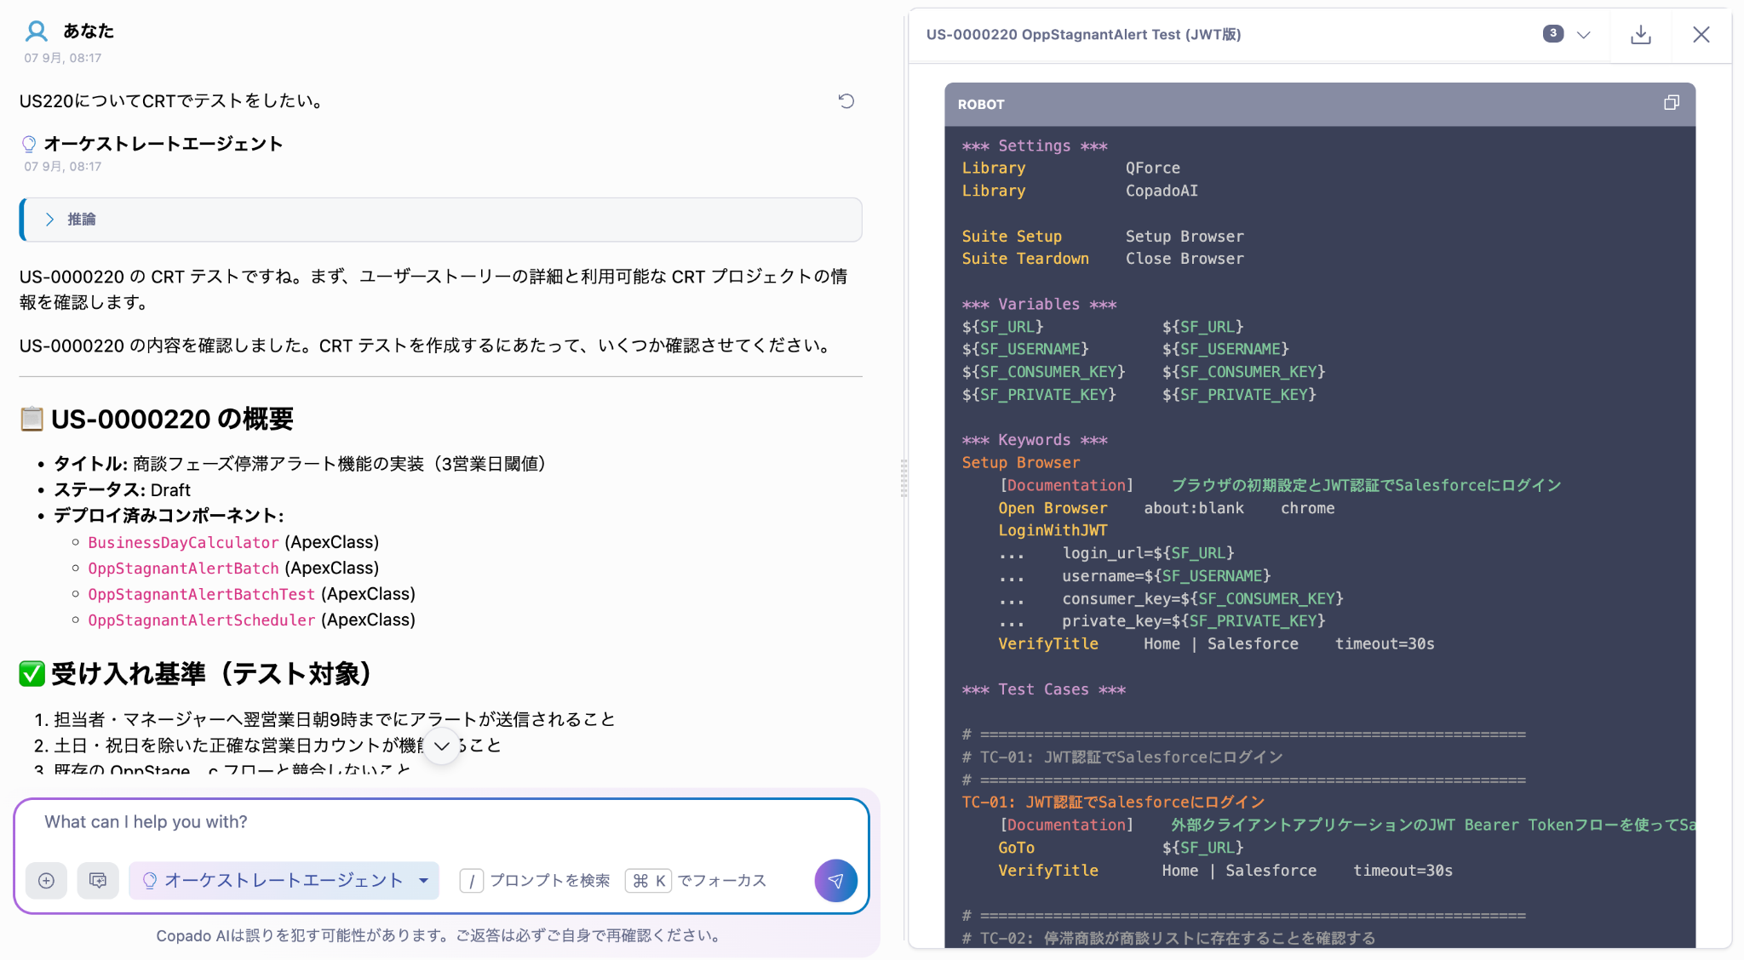Close the OppStagnantAlert Test panel
Viewport: 1744px width, 960px height.
tap(1701, 35)
